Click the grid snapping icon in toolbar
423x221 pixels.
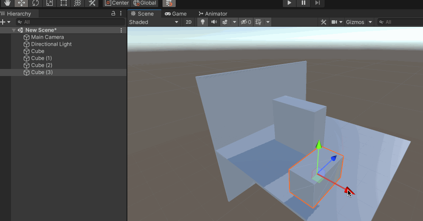pyautogui.click(x=169, y=3)
